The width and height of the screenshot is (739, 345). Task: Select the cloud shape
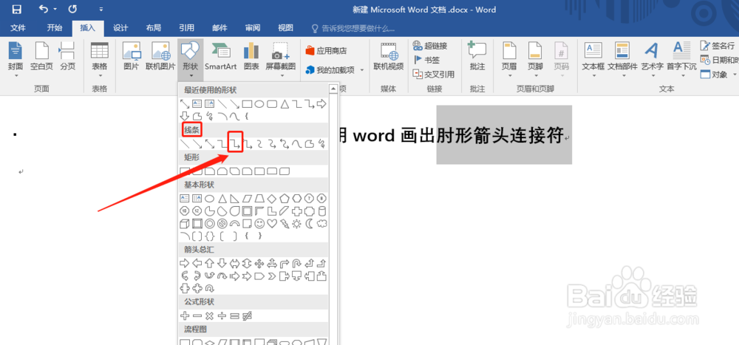[x=322, y=223]
